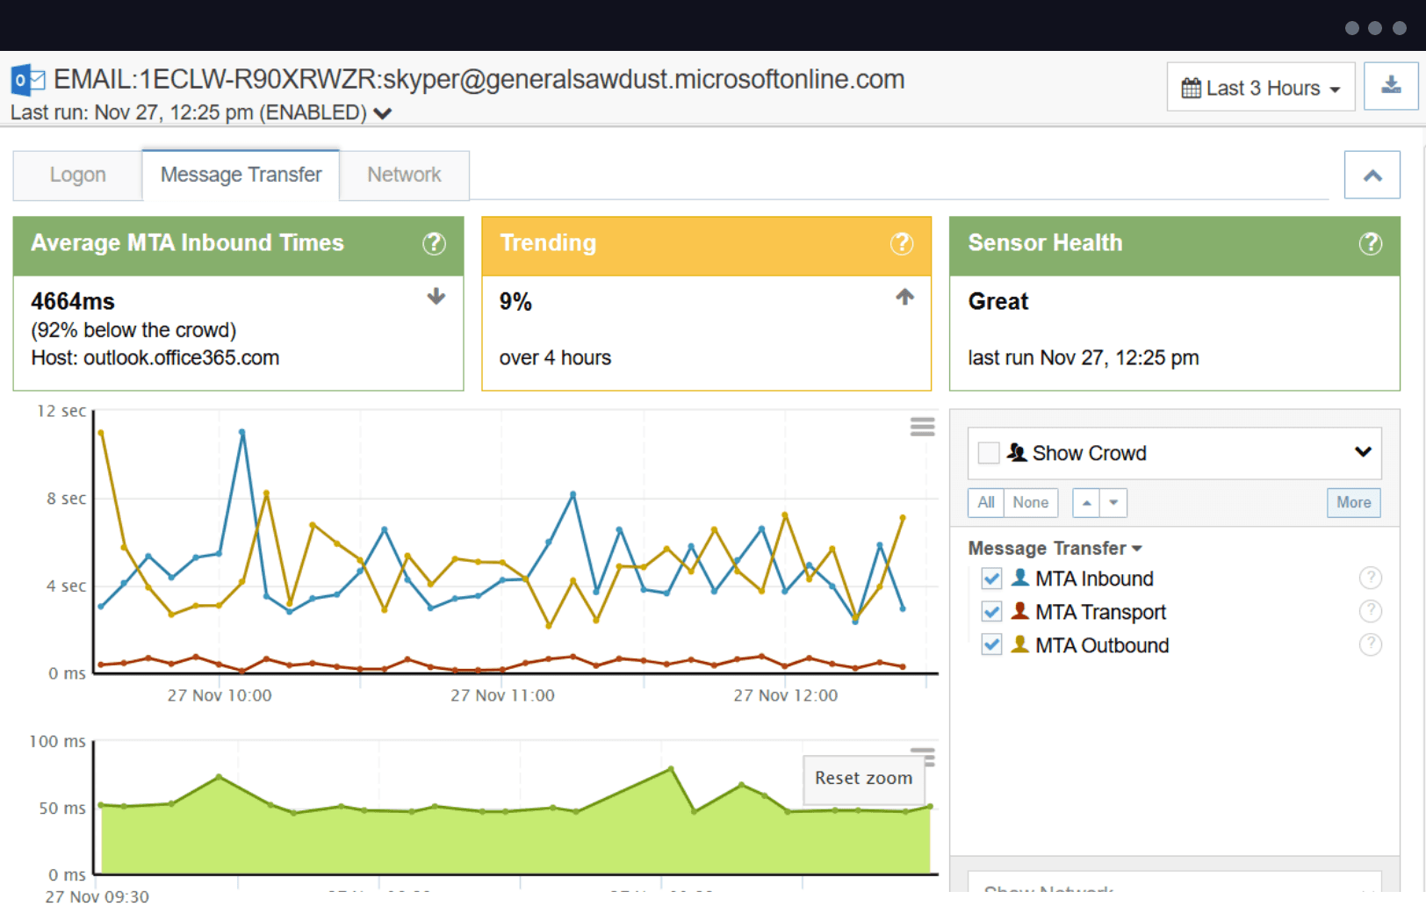This screenshot has height=906, width=1426.
Task: Click the Sensor Health help icon
Action: pos(1371,244)
